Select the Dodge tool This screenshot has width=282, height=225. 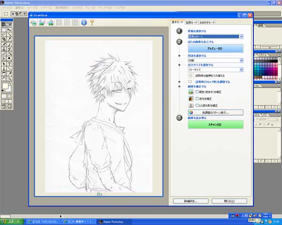click(9, 58)
